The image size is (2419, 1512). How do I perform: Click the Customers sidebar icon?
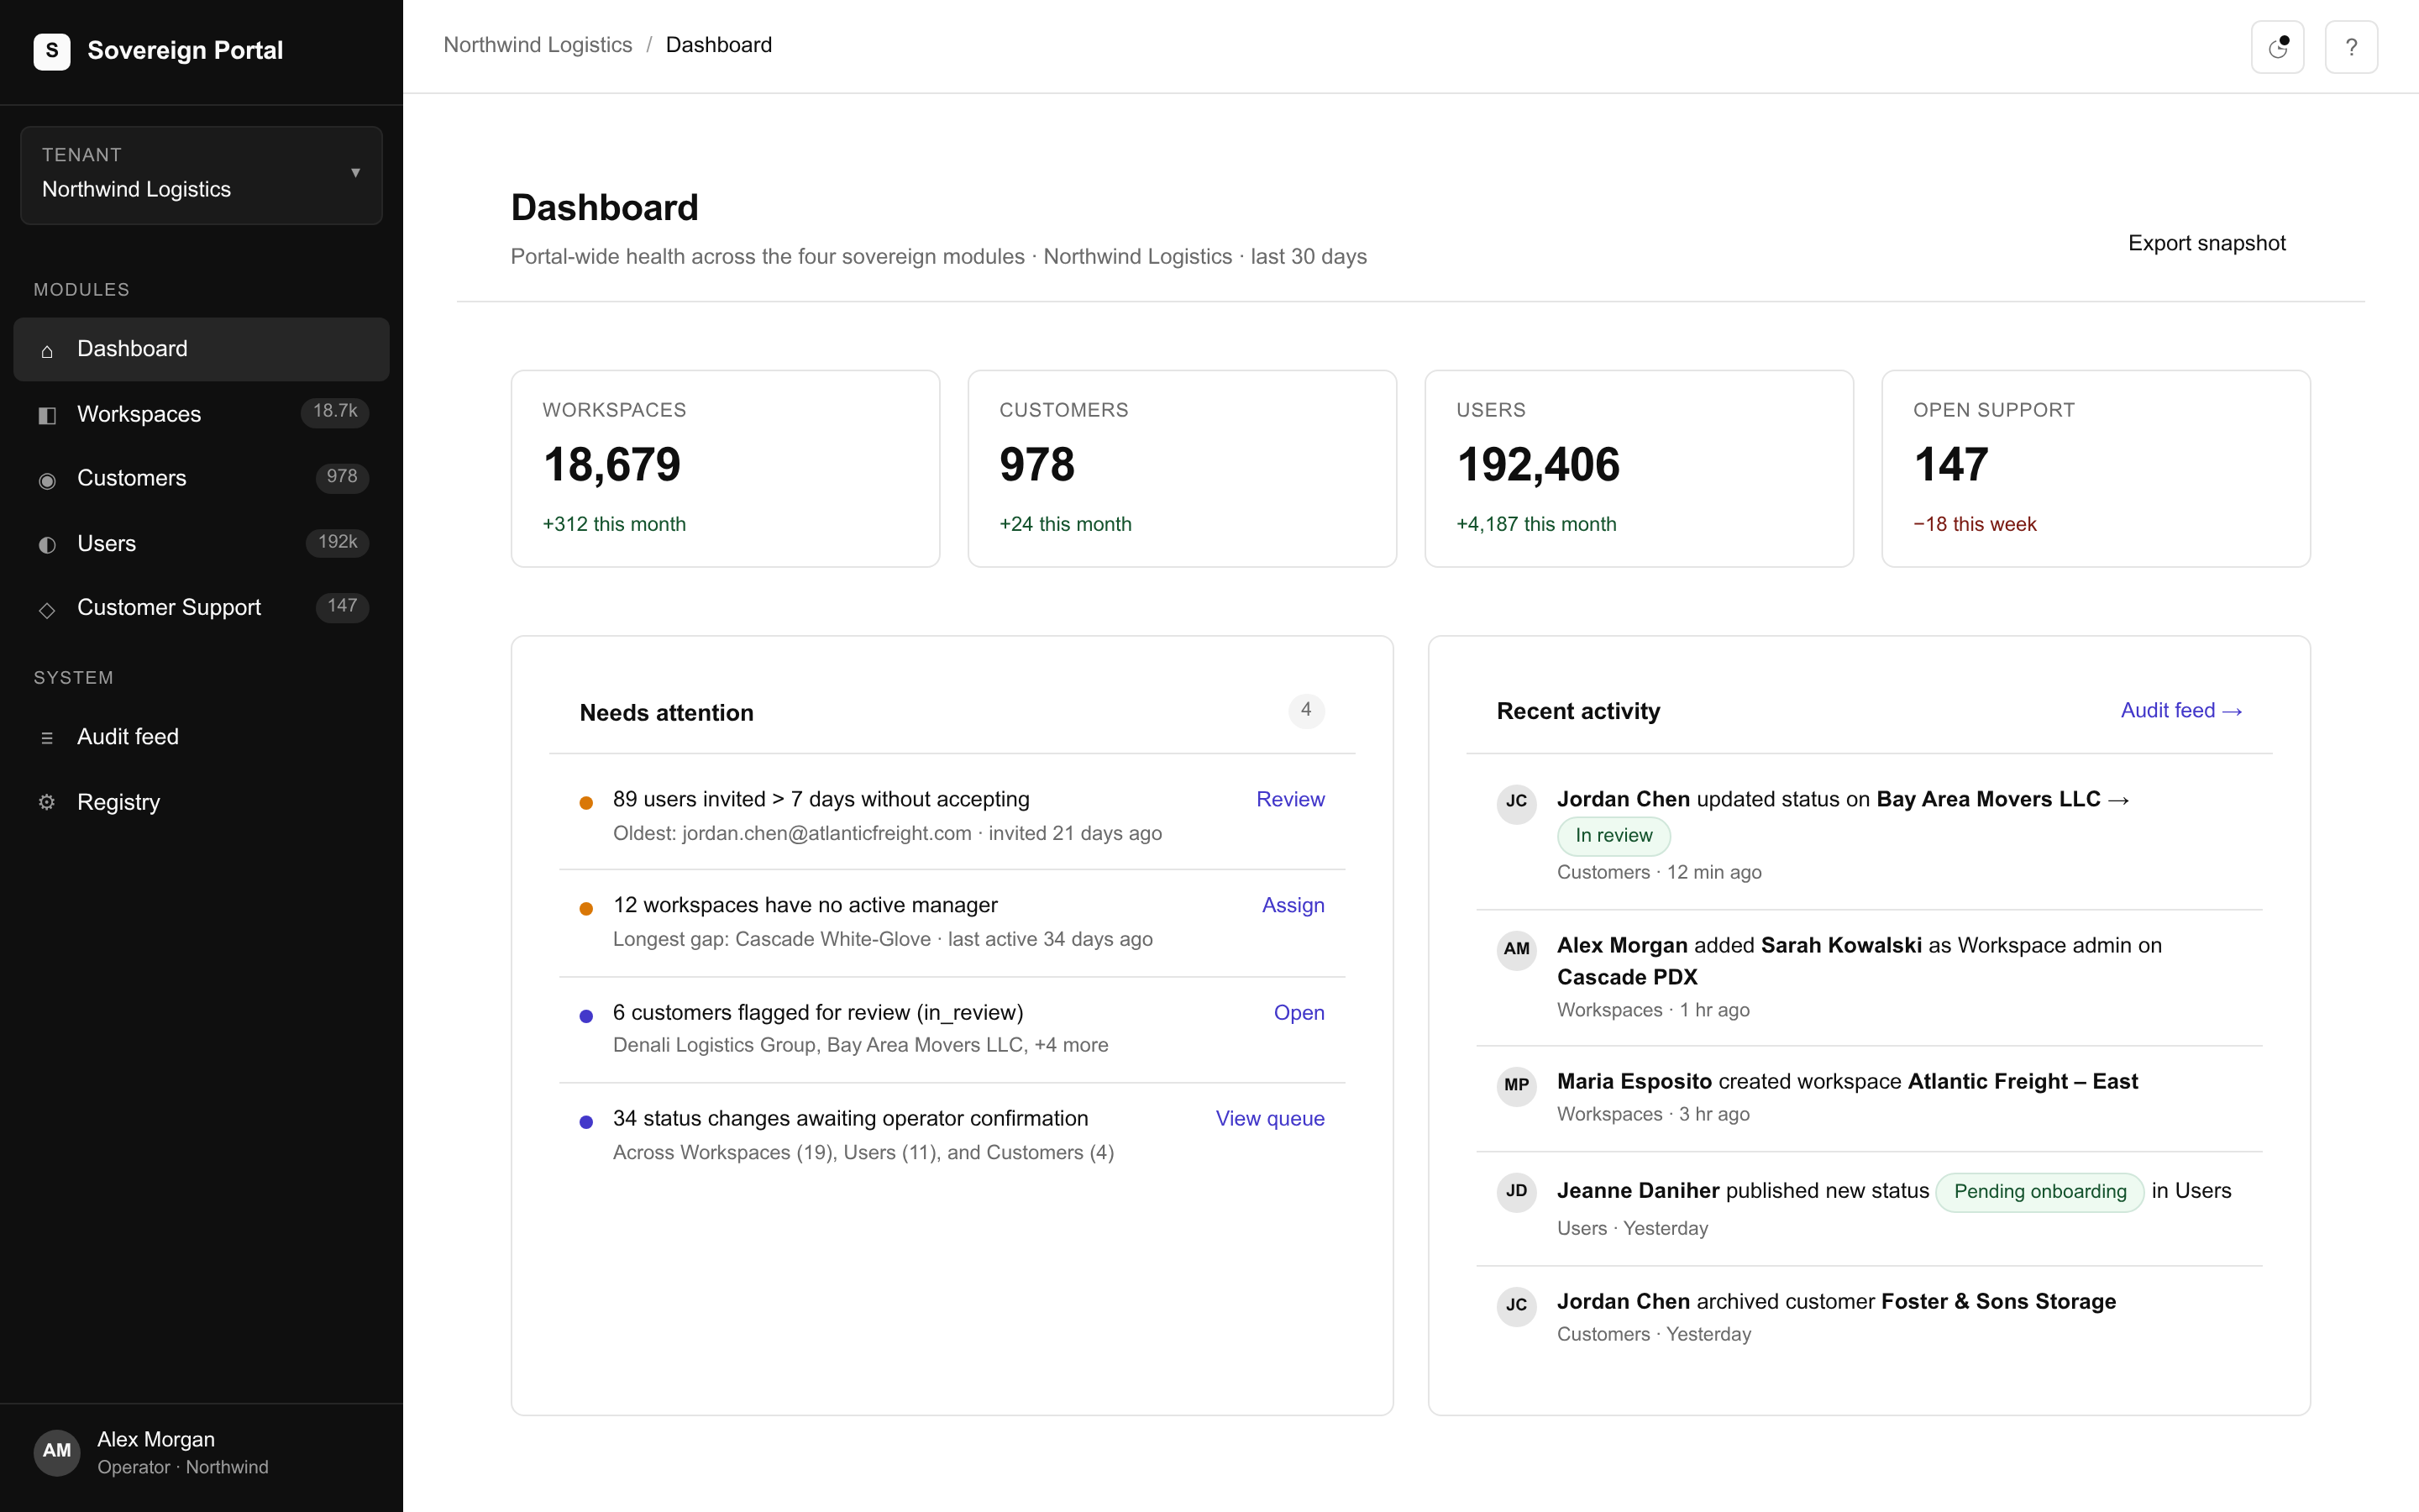click(47, 480)
